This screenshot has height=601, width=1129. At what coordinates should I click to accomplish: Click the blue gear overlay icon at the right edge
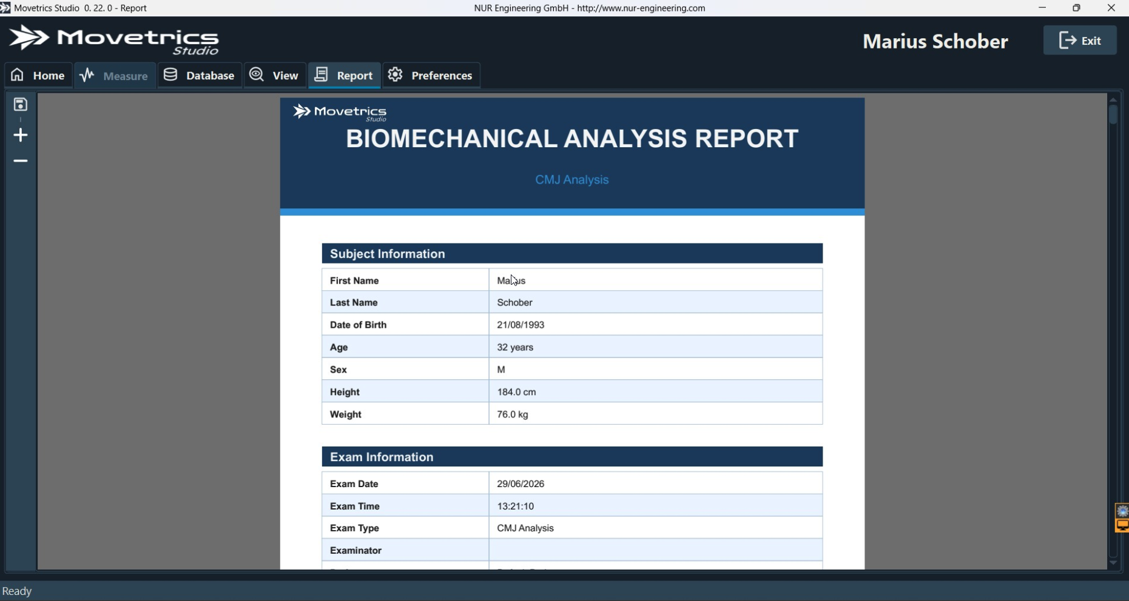pyautogui.click(x=1122, y=511)
